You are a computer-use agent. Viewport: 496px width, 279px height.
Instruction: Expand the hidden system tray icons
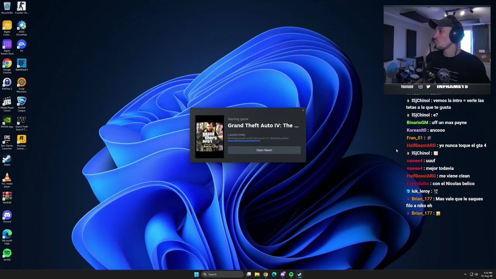click(x=465, y=274)
